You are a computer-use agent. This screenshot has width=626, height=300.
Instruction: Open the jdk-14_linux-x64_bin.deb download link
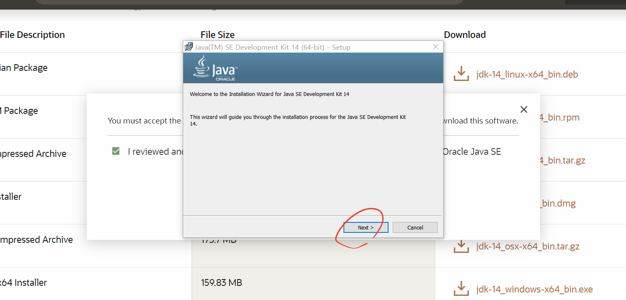pos(527,75)
